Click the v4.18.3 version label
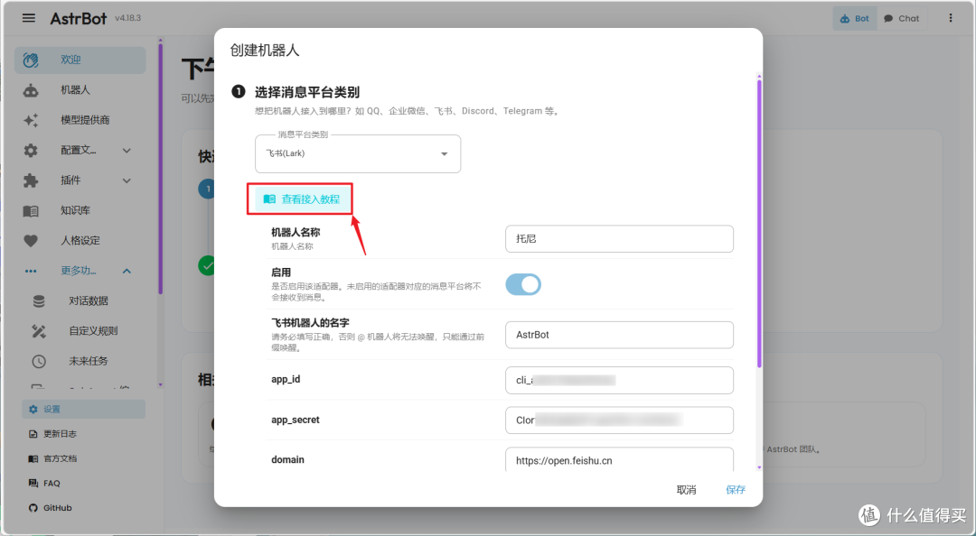Image resolution: width=976 pixels, height=536 pixels. click(x=127, y=18)
